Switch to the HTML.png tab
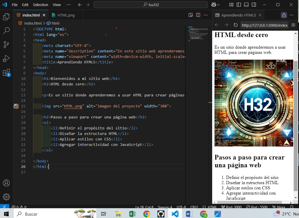Screen dimensions: 299x218 click(66, 15)
